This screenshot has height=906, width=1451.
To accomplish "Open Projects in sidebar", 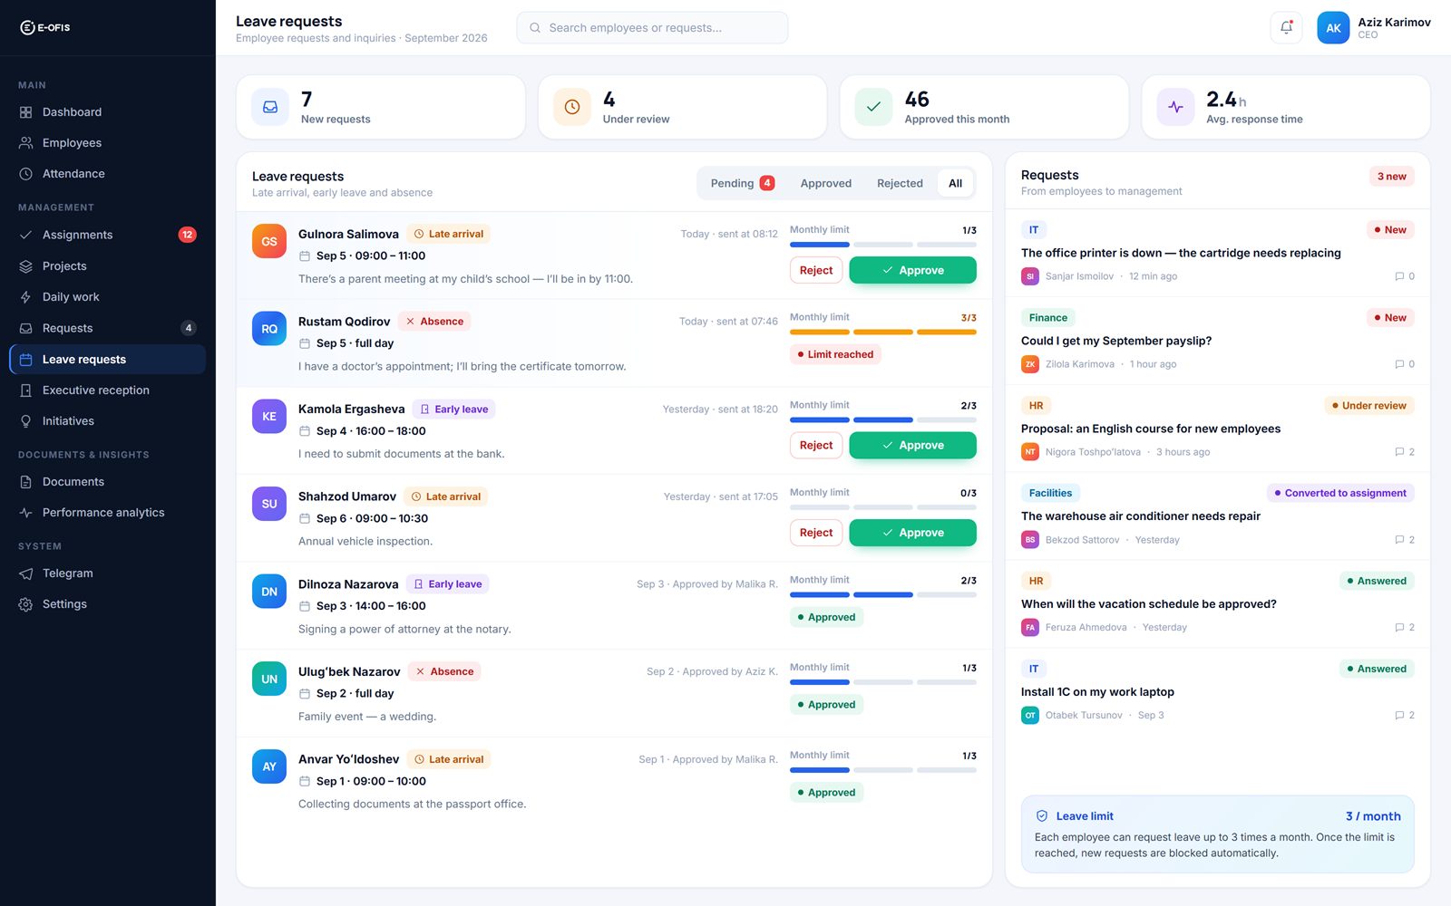I will point(107,266).
